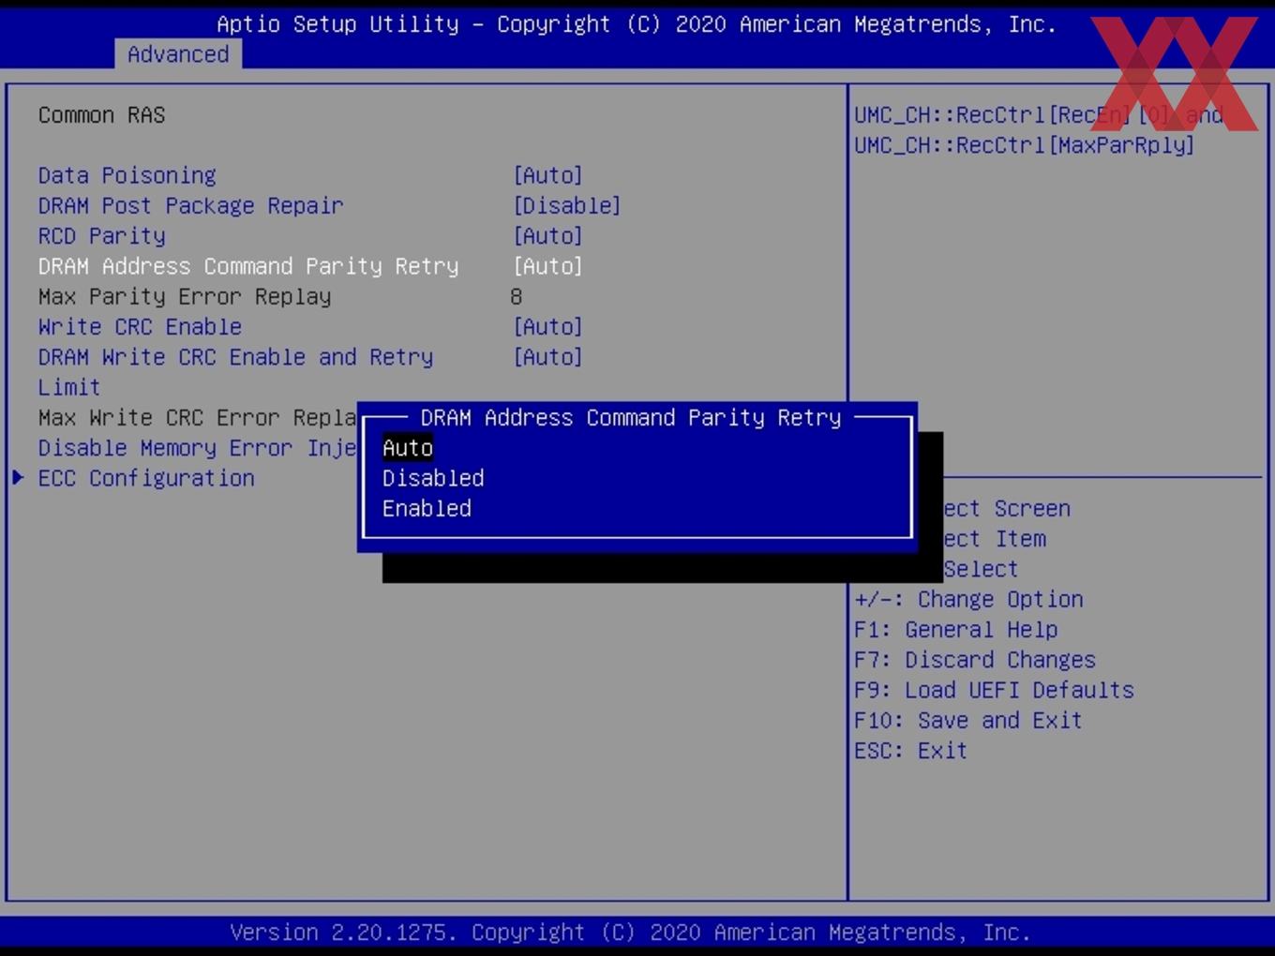This screenshot has width=1275, height=956.
Task: Select the Write CRC Enable setting
Action: click(141, 326)
